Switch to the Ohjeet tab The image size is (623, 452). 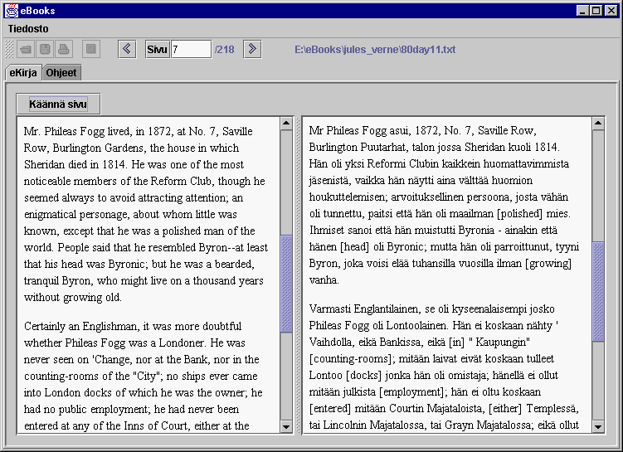61,73
